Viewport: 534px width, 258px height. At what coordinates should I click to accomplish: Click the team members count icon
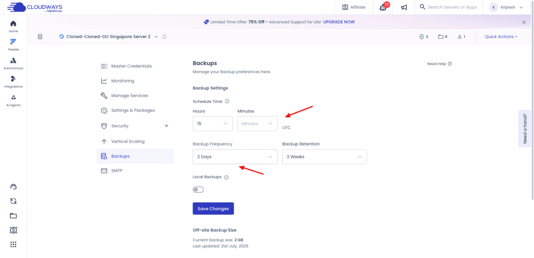(x=459, y=37)
